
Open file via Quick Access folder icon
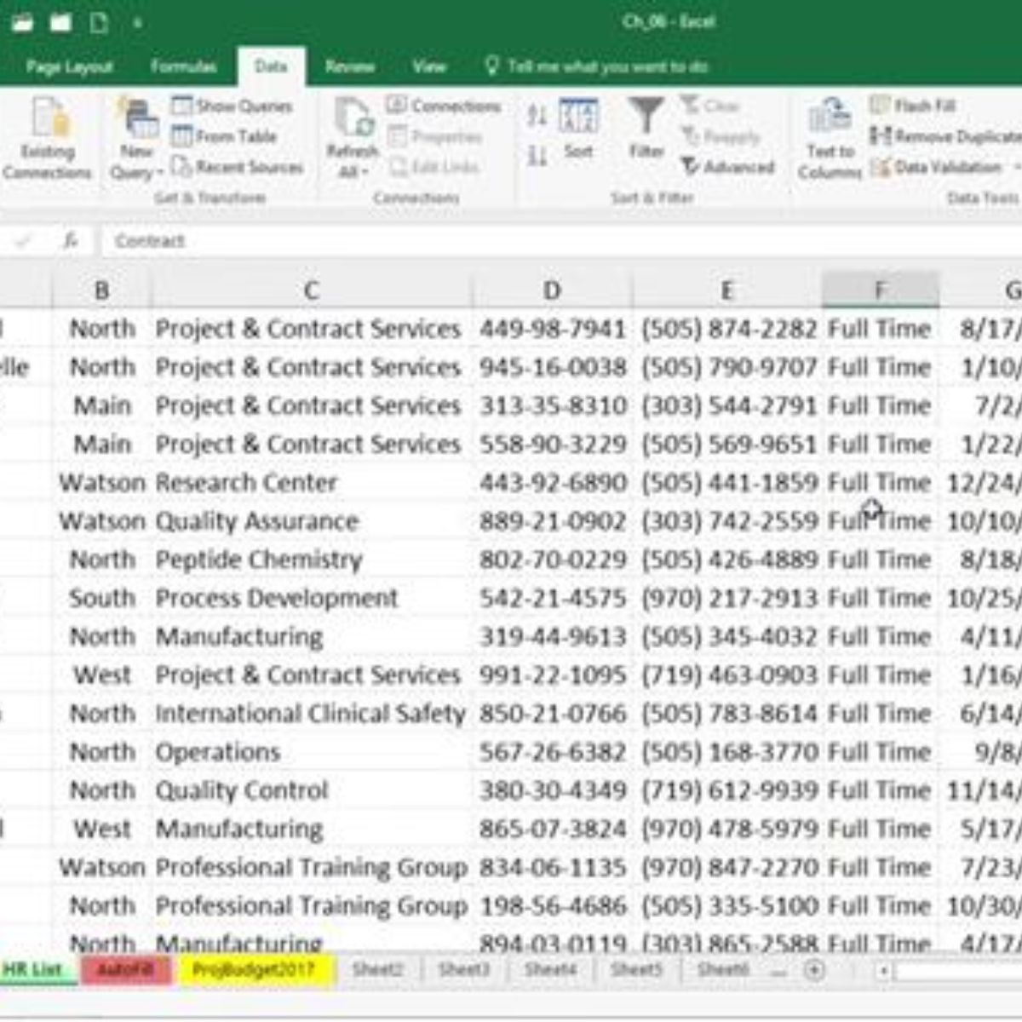[x=22, y=22]
